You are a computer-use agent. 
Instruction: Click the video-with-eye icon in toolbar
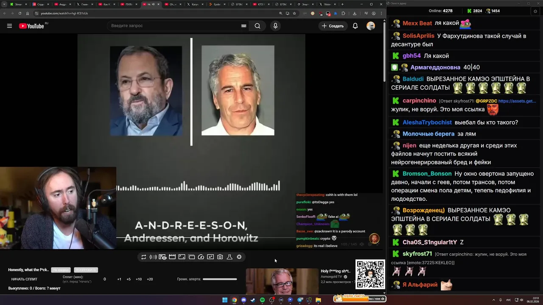tap(162, 257)
